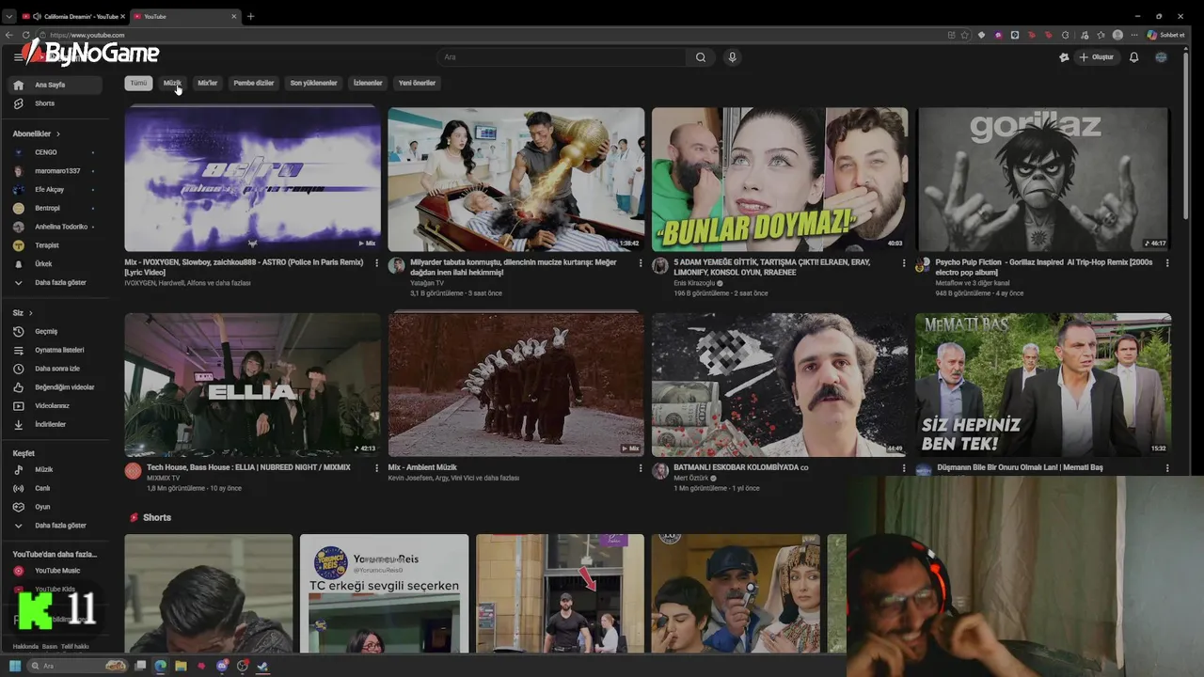Select the Pembe diziler filter chip
The height and width of the screenshot is (677, 1204).
(254, 83)
